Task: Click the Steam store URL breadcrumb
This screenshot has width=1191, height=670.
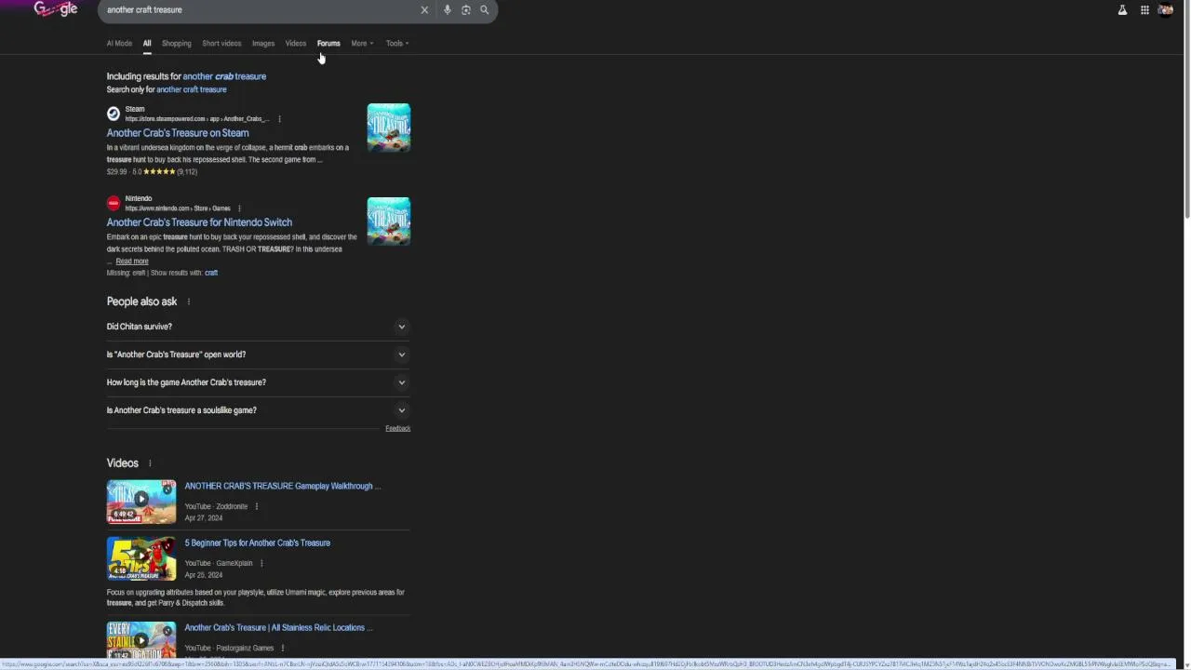Action: click(197, 119)
